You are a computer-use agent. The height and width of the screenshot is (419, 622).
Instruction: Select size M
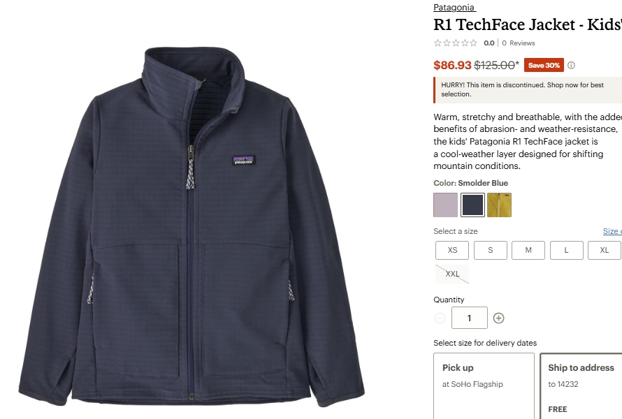528,250
